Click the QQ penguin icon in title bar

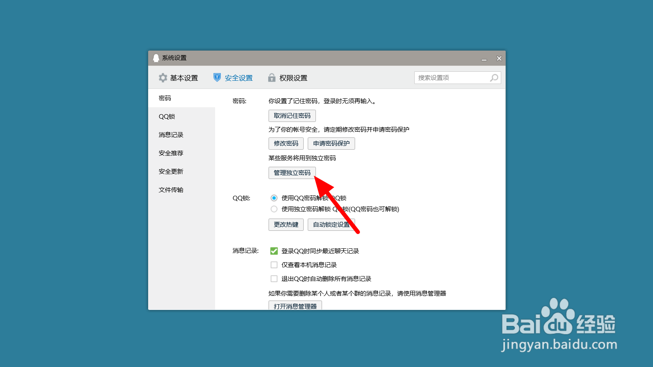[156, 58]
